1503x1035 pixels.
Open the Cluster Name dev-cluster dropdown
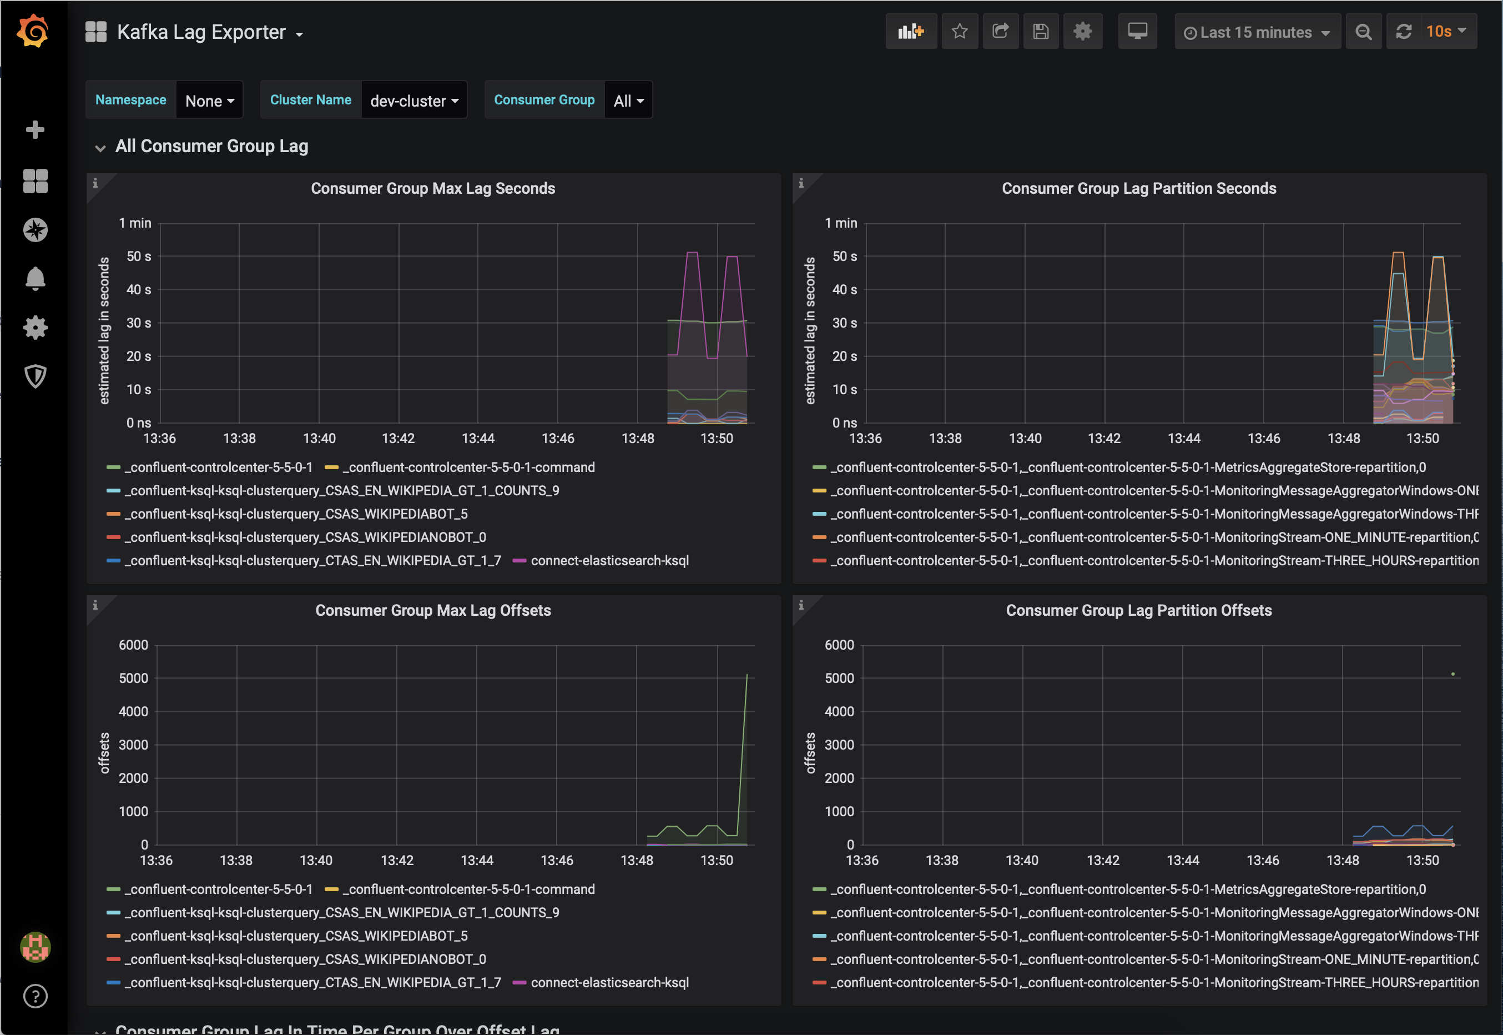413,101
